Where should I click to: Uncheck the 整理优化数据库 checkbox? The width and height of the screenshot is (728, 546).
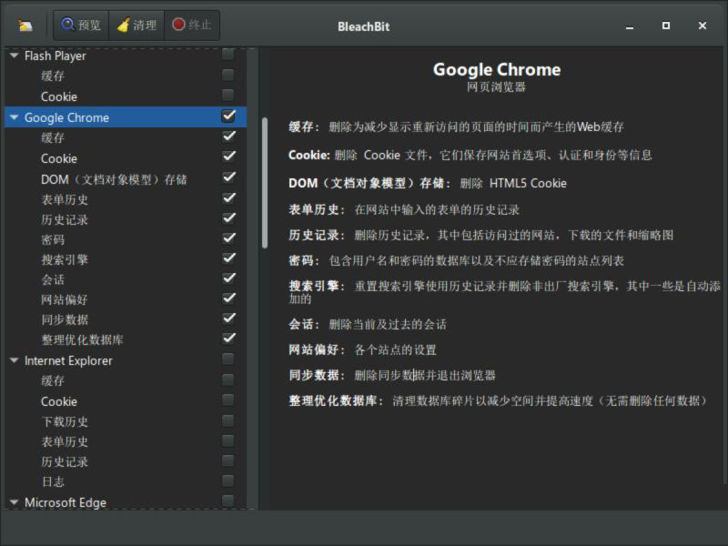pos(228,338)
